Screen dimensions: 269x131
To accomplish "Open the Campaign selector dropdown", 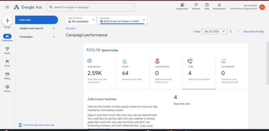I will point(122,20).
